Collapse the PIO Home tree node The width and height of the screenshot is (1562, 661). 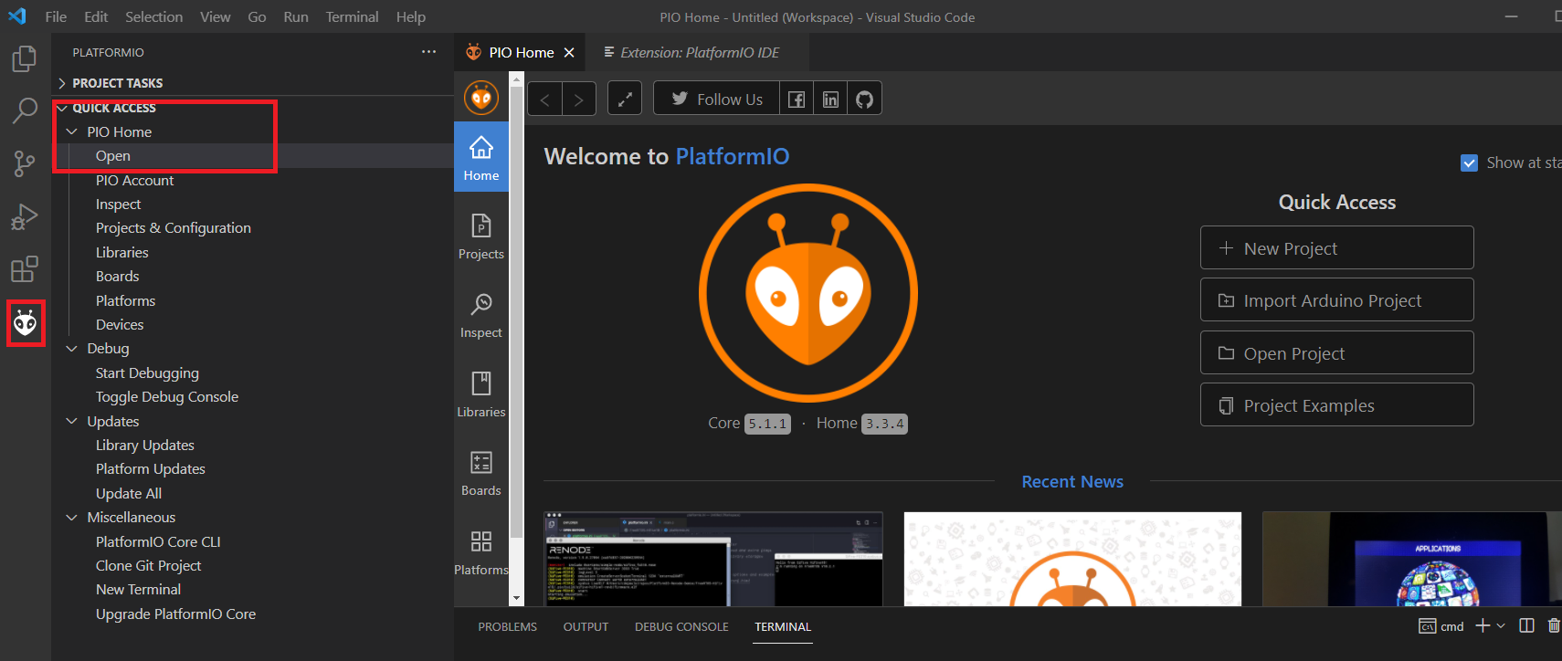(x=72, y=131)
